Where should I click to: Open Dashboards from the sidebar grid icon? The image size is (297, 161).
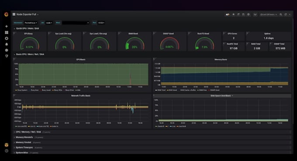pyautogui.click(x=7, y=32)
